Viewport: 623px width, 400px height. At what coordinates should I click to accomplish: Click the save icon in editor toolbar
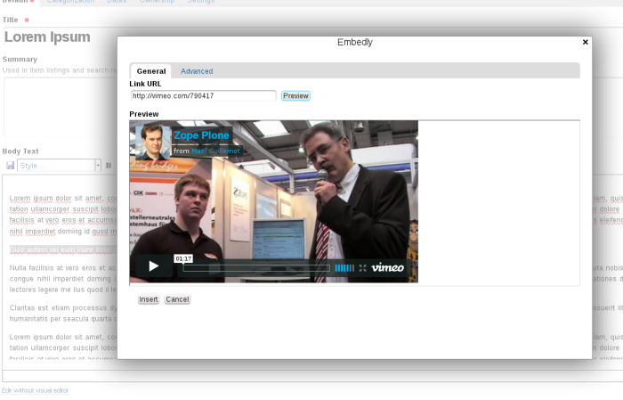[10, 166]
